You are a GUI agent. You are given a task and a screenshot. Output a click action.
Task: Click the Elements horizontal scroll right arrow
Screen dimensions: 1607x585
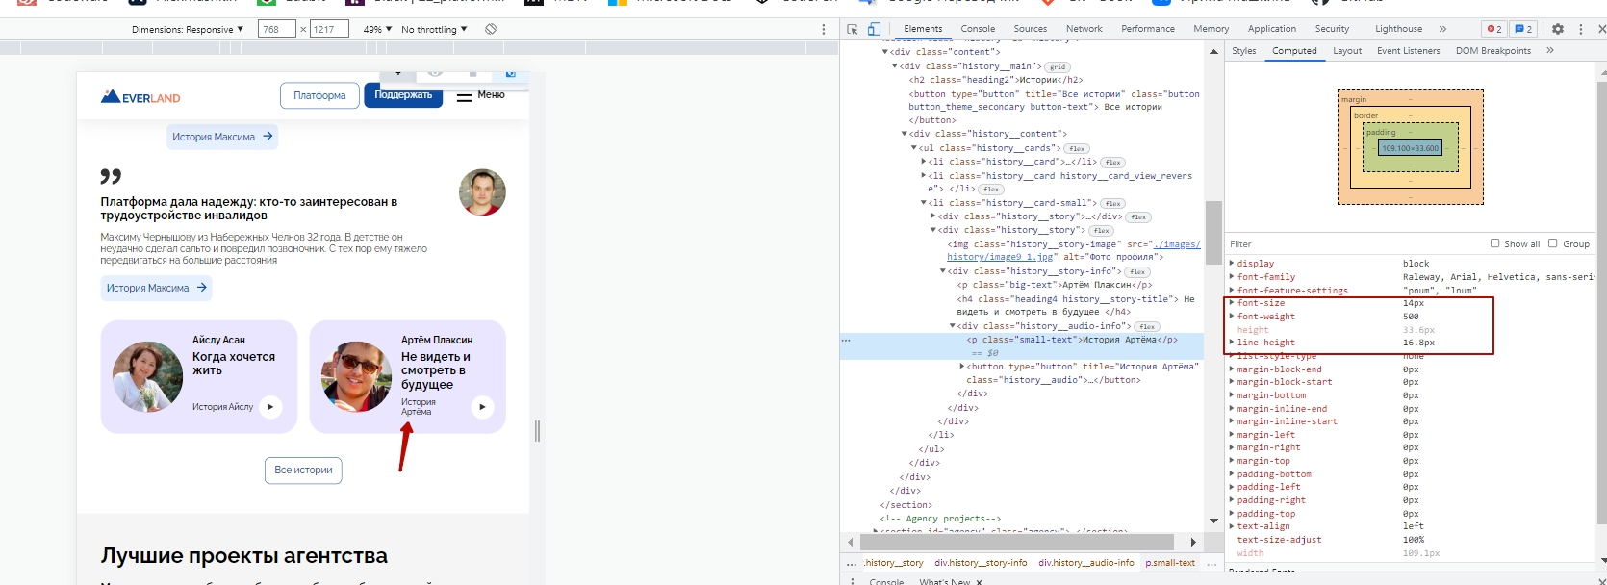coord(1193,542)
